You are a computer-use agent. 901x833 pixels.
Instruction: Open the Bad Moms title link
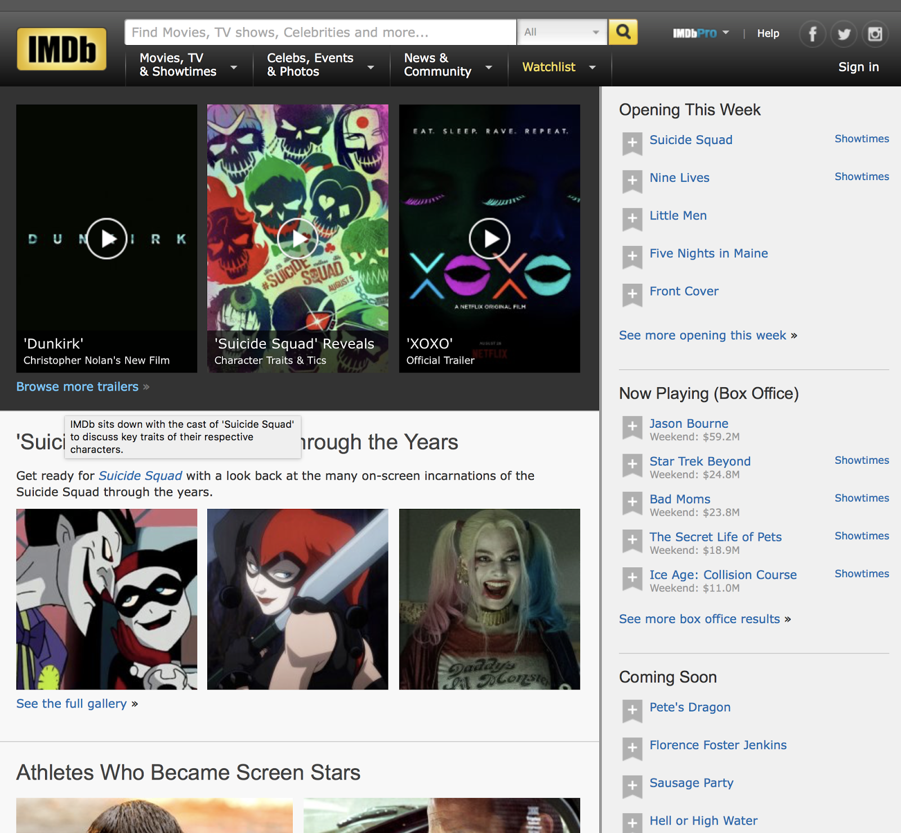[680, 499]
